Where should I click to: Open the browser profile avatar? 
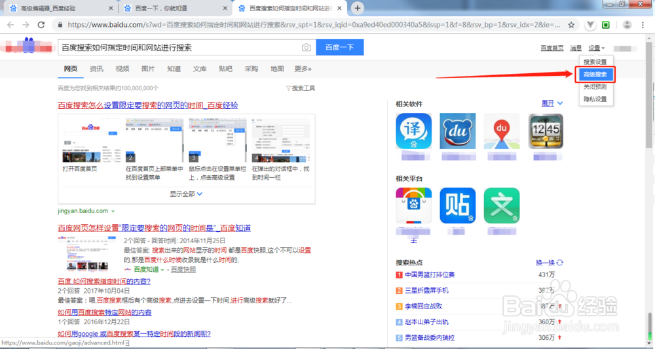pos(627,25)
